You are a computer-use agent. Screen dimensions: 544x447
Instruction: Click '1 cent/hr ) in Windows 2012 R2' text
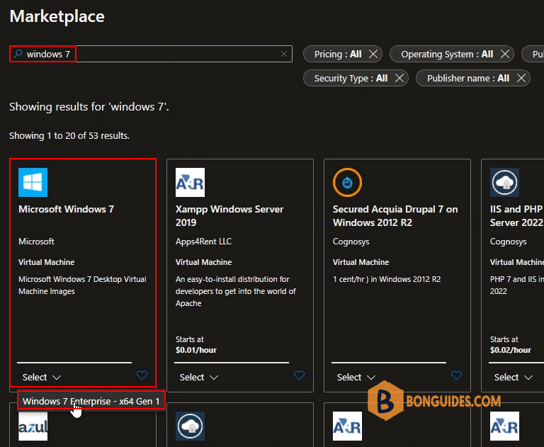387,279
